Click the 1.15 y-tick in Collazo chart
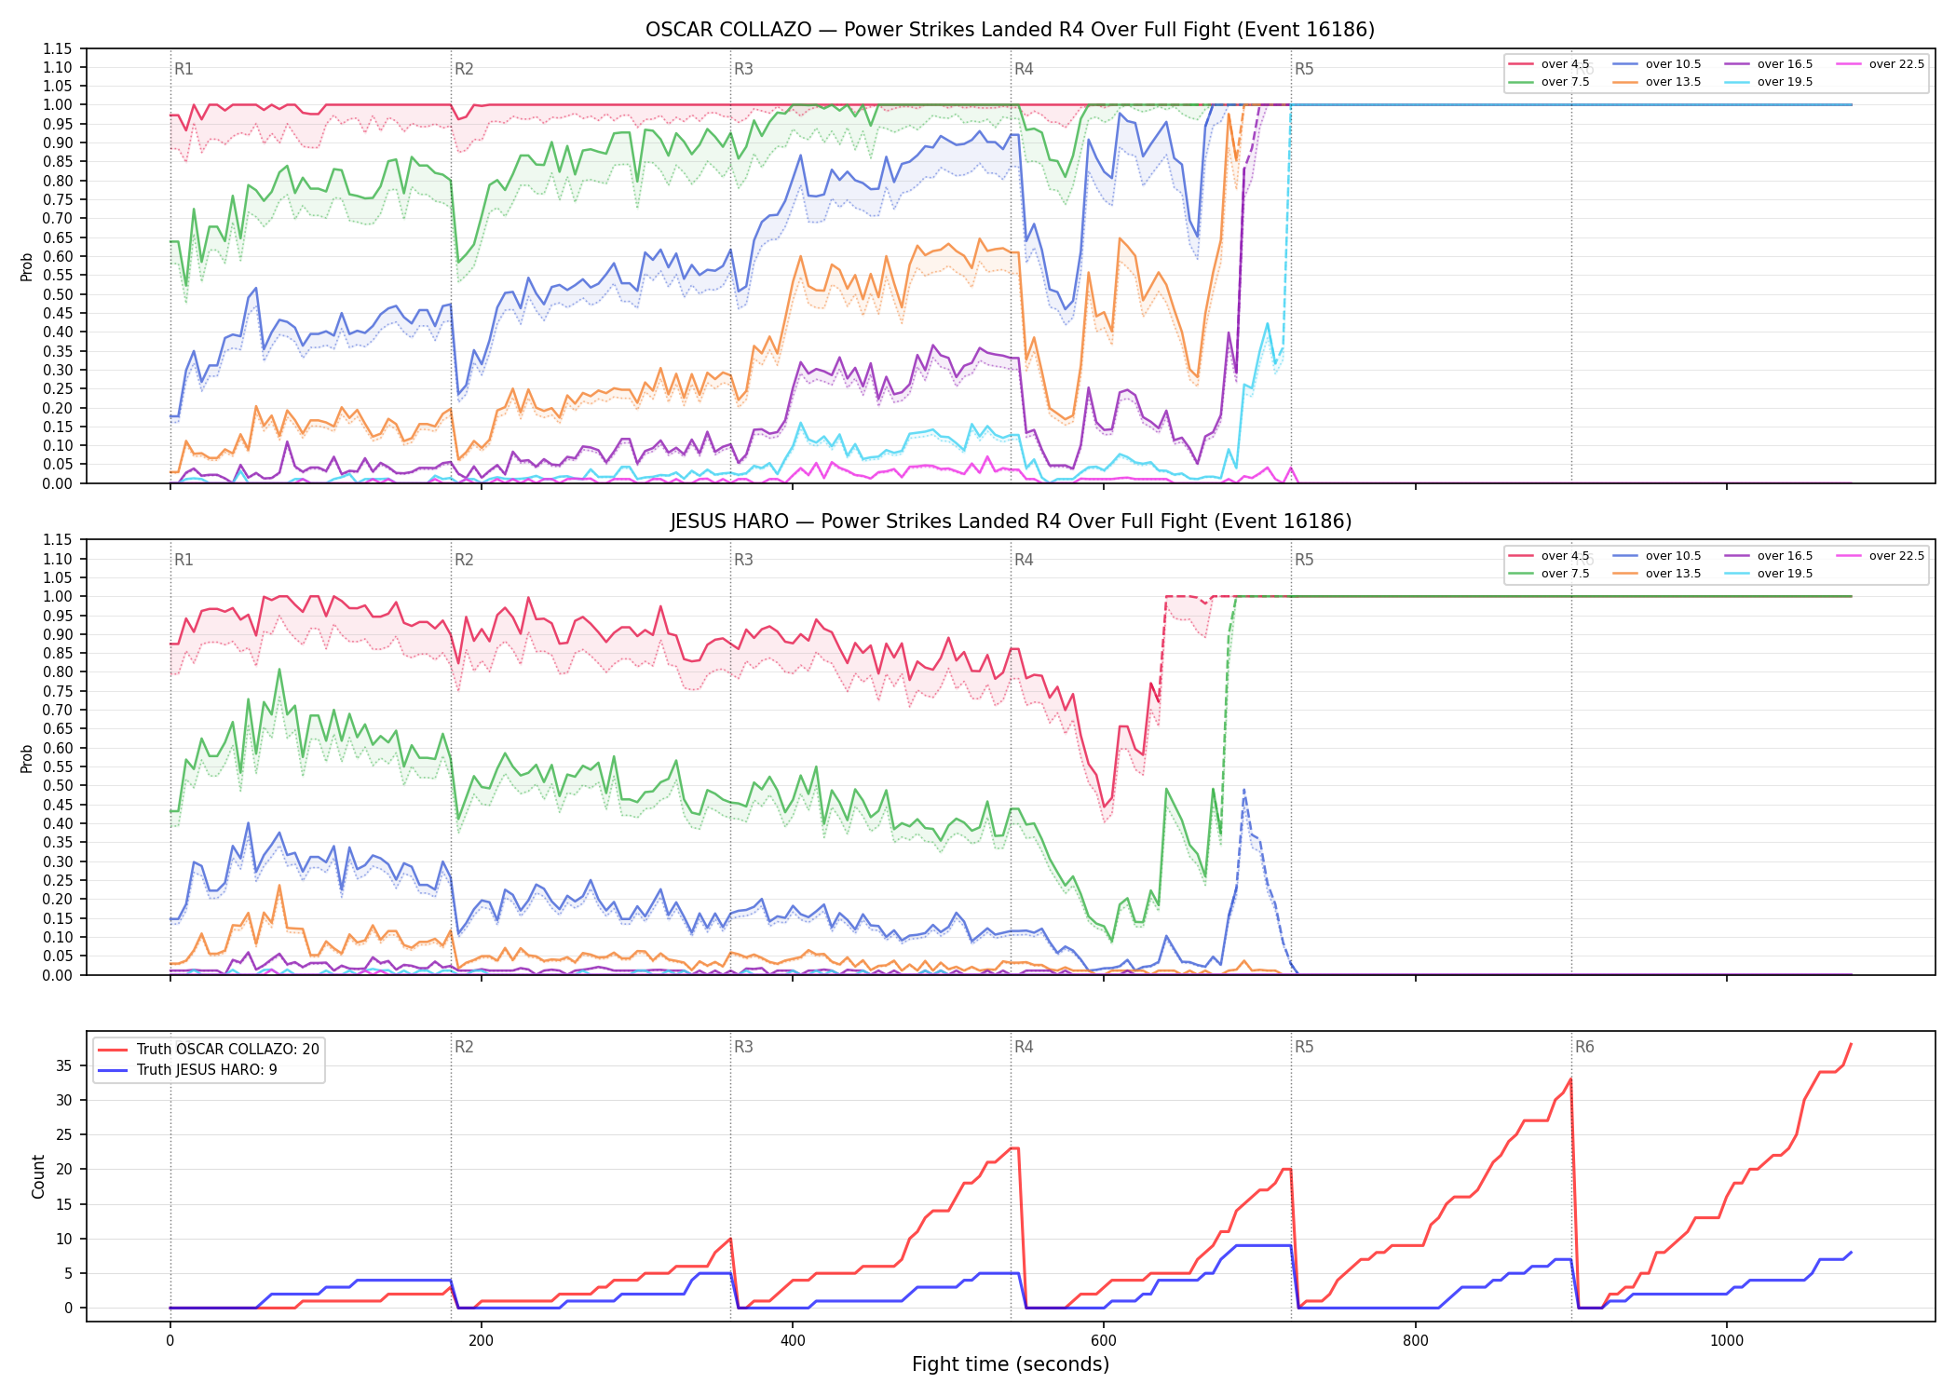 [58, 48]
